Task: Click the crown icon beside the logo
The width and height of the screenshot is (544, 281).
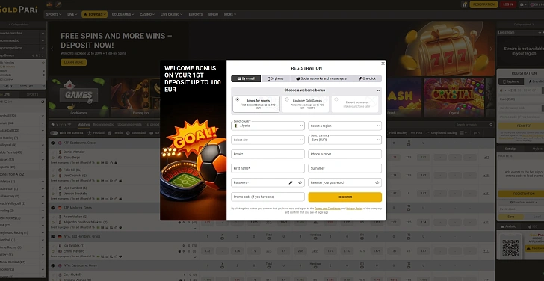Action: 49,4
